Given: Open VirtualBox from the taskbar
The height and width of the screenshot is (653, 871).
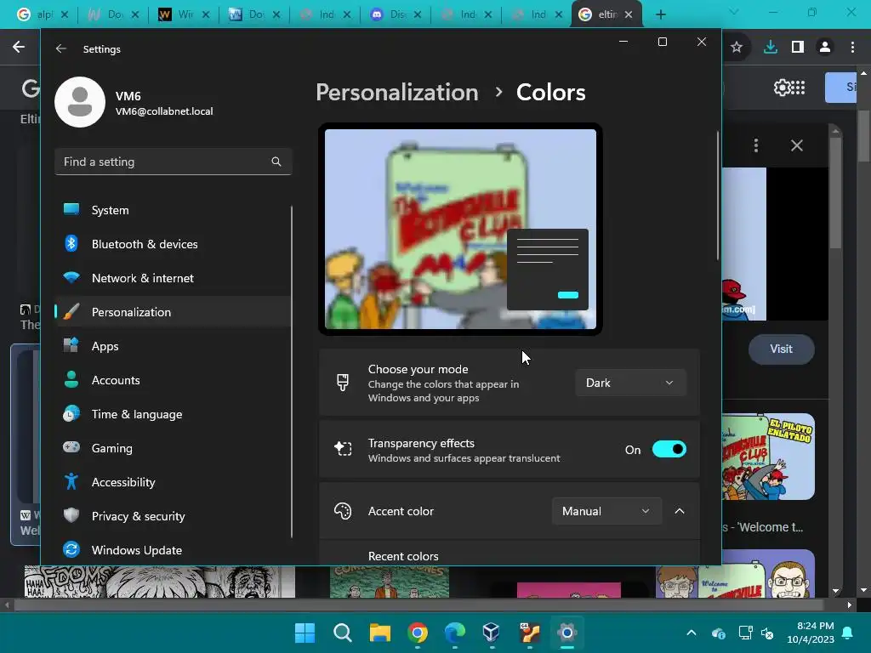Looking at the screenshot, I should pos(492,633).
